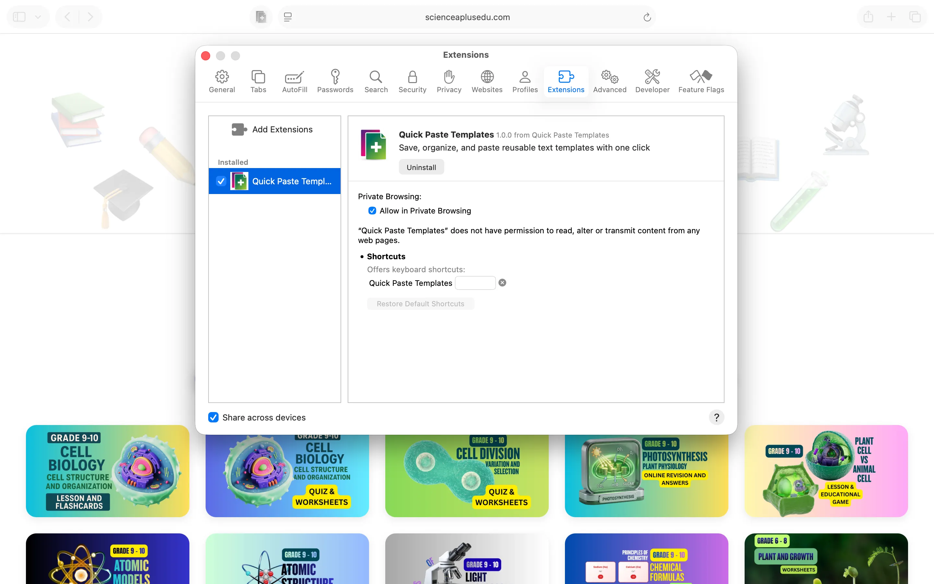Image resolution: width=934 pixels, height=584 pixels.
Task: Click the Share icon in Safari toolbar
Action: (868, 17)
